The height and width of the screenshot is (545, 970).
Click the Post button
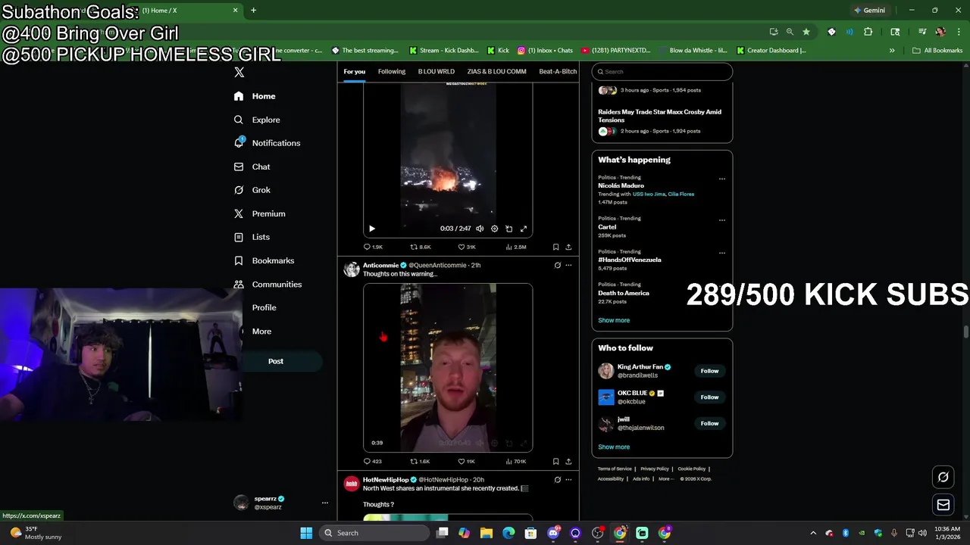(276, 361)
